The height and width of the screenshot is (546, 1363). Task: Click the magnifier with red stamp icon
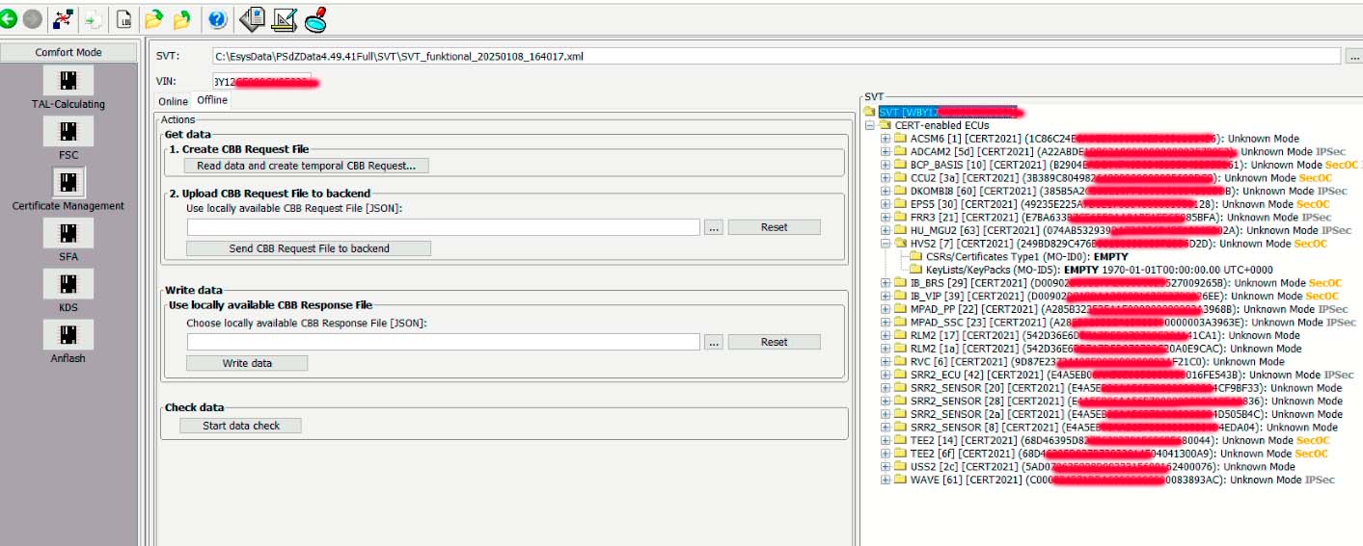coord(315,18)
